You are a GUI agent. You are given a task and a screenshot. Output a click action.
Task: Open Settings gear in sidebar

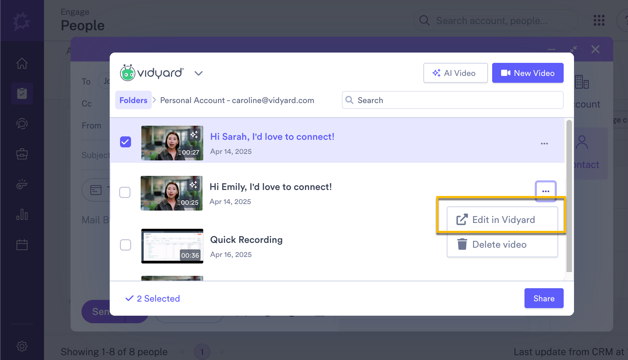click(x=22, y=346)
